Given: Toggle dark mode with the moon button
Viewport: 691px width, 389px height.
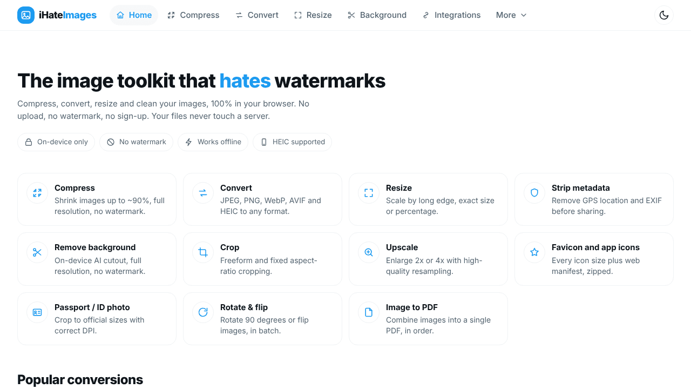Looking at the screenshot, I should [x=664, y=15].
